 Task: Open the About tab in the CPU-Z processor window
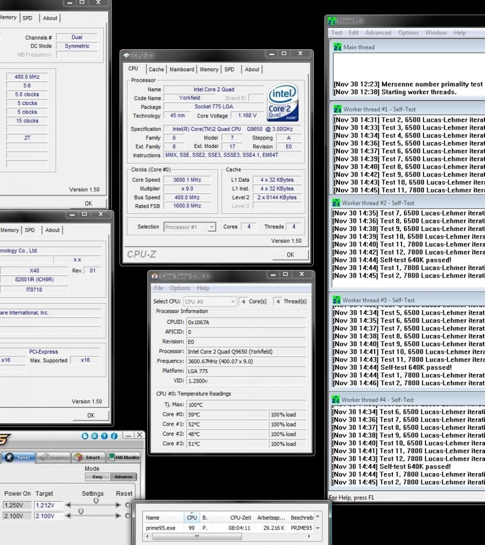(252, 70)
